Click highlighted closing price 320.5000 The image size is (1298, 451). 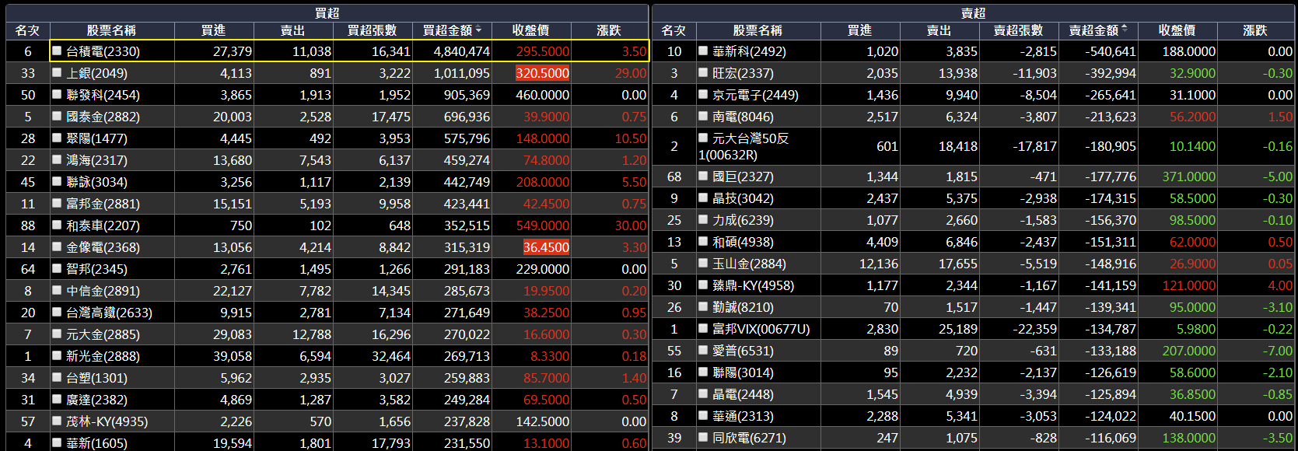(x=542, y=73)
